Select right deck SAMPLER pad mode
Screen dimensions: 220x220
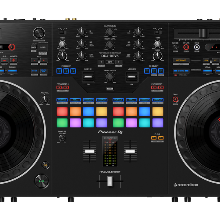click(x=158, y=100)
